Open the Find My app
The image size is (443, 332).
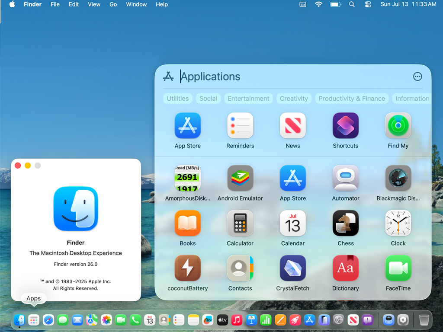click(398, 126)
